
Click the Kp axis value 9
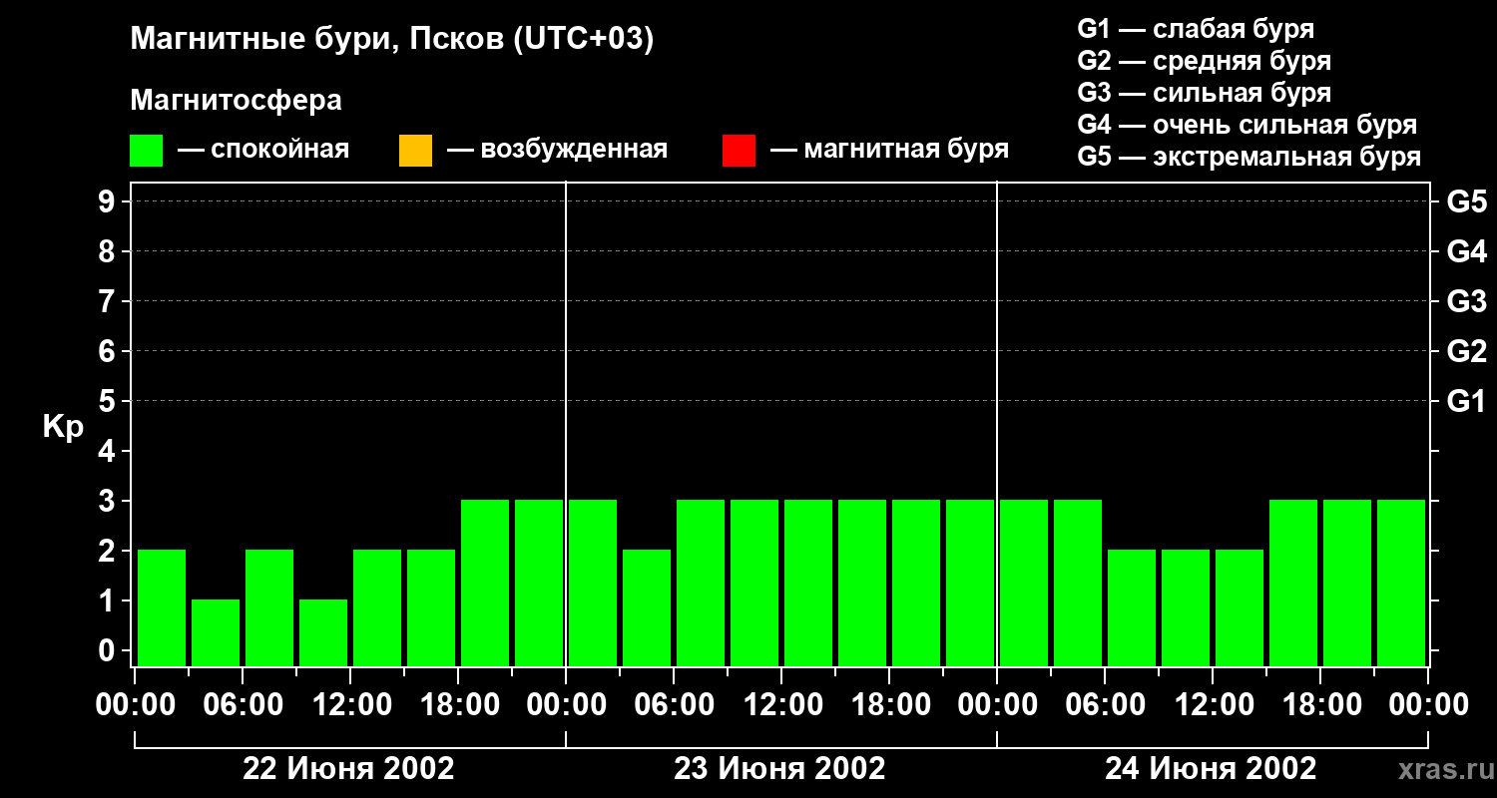[x=109, y=201]
